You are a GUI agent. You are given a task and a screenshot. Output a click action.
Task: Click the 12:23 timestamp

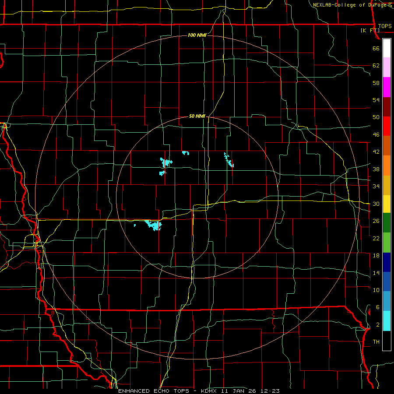pyautogui.click(x=270, y=391)
